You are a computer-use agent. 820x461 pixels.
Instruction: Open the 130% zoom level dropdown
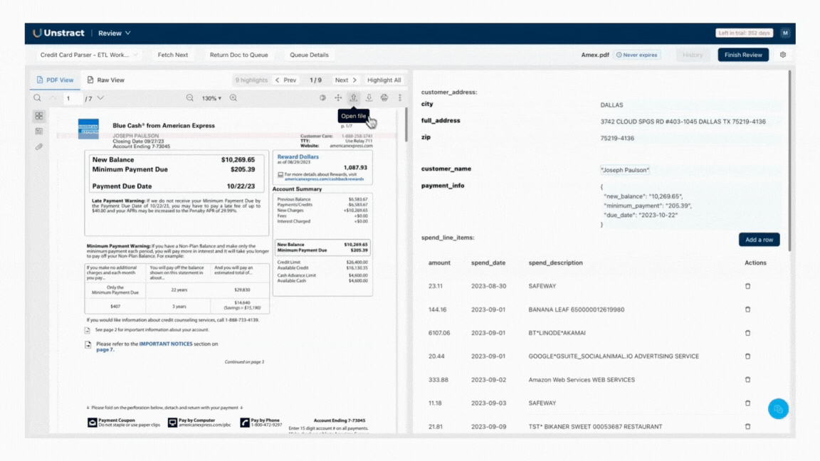[211, 98]
